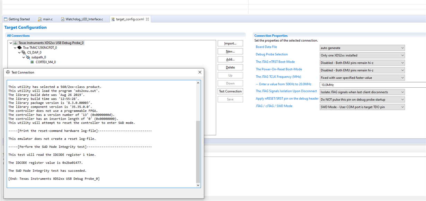The width and height of the screenshot is (426, 201).
Task: Click the CORTEX_M4_0 CPU icon
Action: click(x=32, y=62)
